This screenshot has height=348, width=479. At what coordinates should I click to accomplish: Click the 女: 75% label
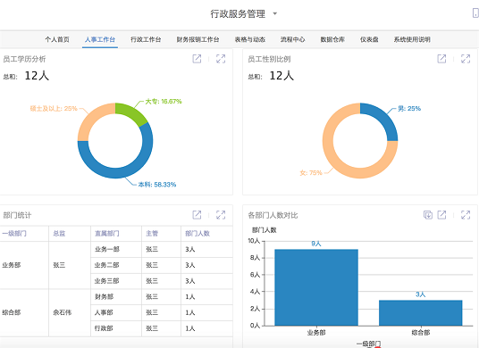pos(311,173)
